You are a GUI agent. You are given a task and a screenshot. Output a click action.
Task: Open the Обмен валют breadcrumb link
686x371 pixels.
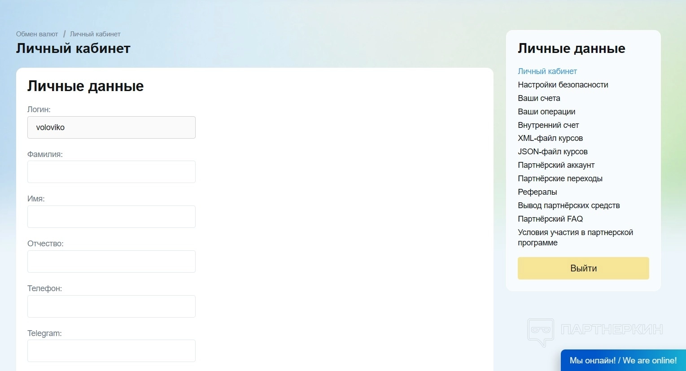pyautogui.click(x=37, y=34)
